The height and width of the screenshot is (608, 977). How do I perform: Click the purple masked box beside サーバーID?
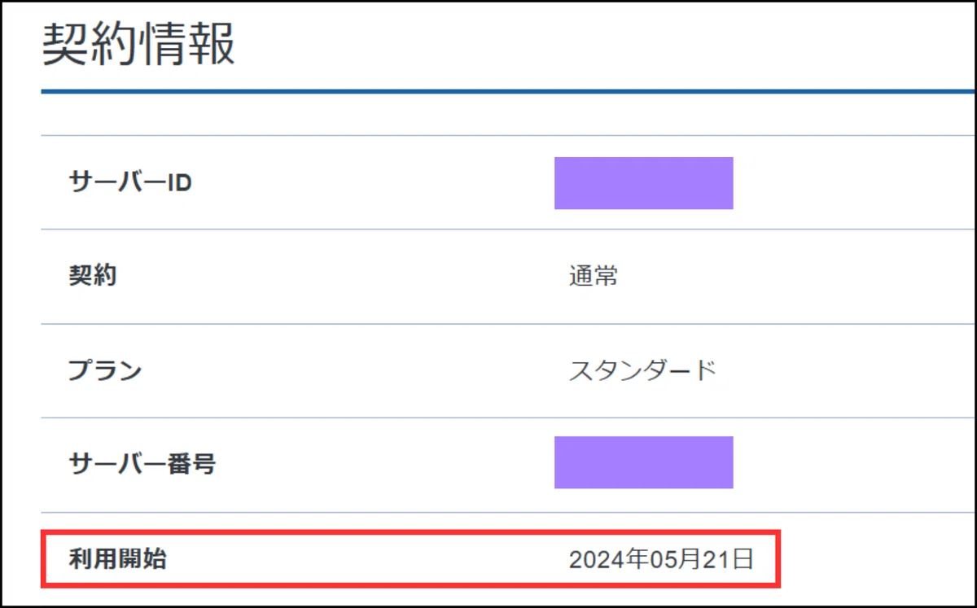pyautogui.click(x=644, y=183)
